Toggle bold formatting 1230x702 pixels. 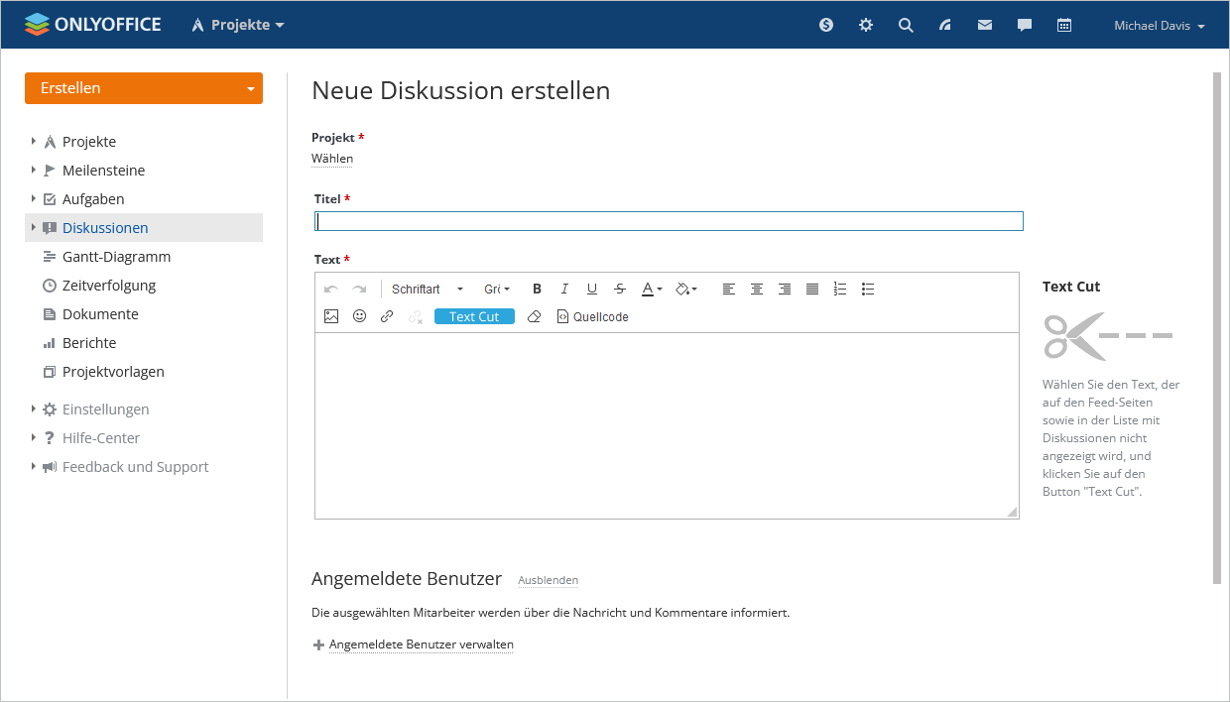(537, 289)
